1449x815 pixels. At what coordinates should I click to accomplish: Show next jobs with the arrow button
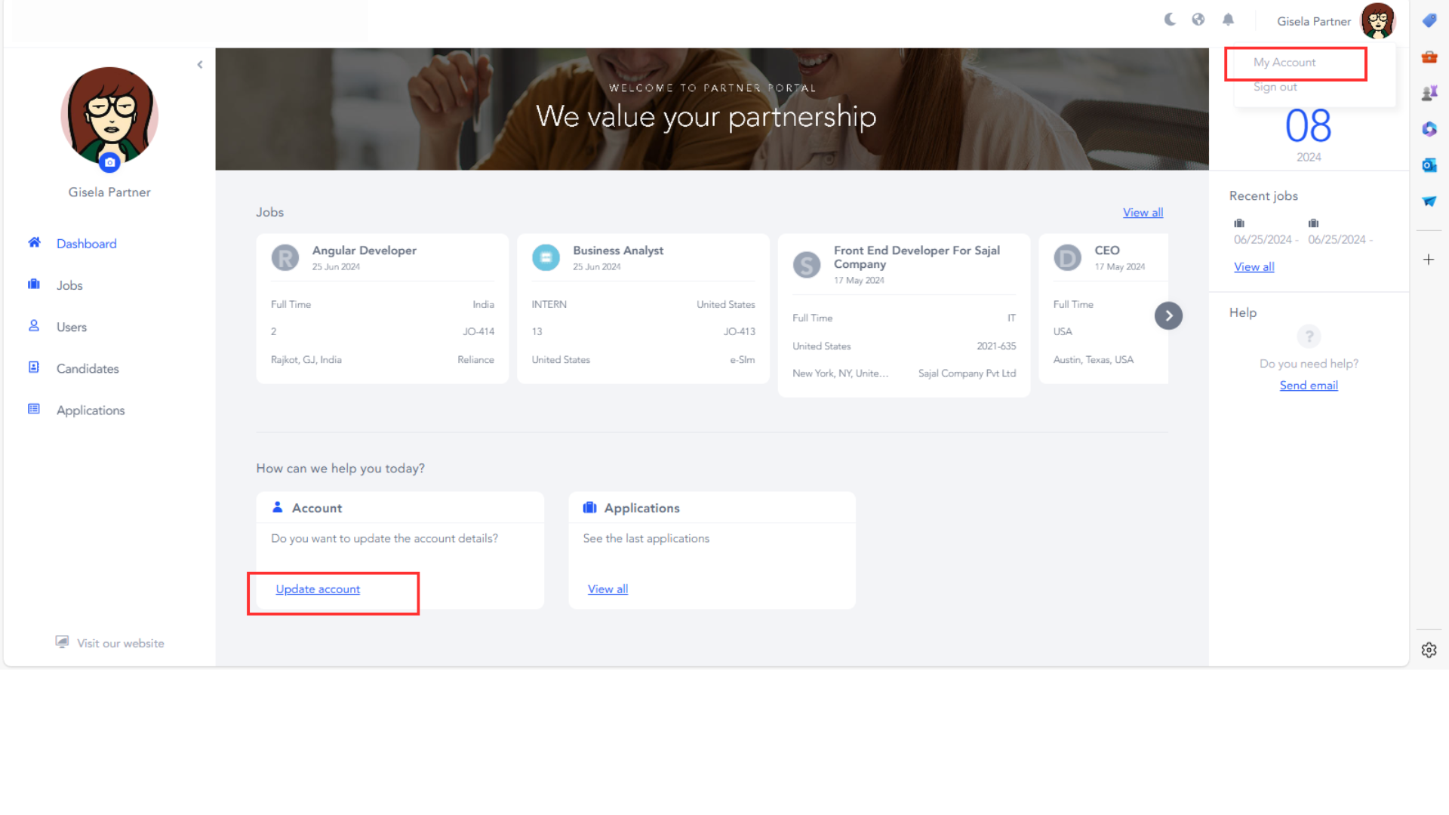(x=1168, y=315)
